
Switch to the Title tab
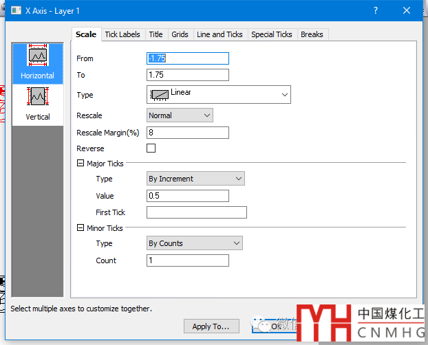[156, 34]
